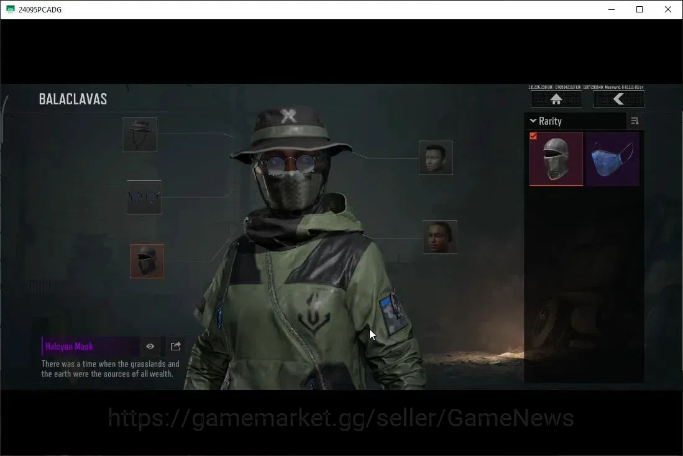Select the knight helmet balaclava thumbnail
683x456 pixels.
556,159
